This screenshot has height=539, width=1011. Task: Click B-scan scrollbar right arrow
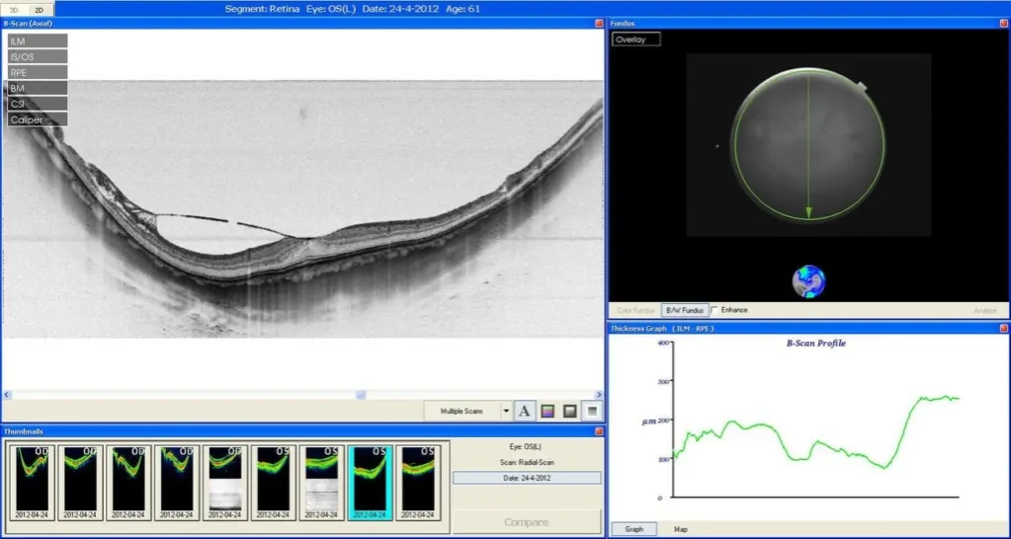coord(598,395)
